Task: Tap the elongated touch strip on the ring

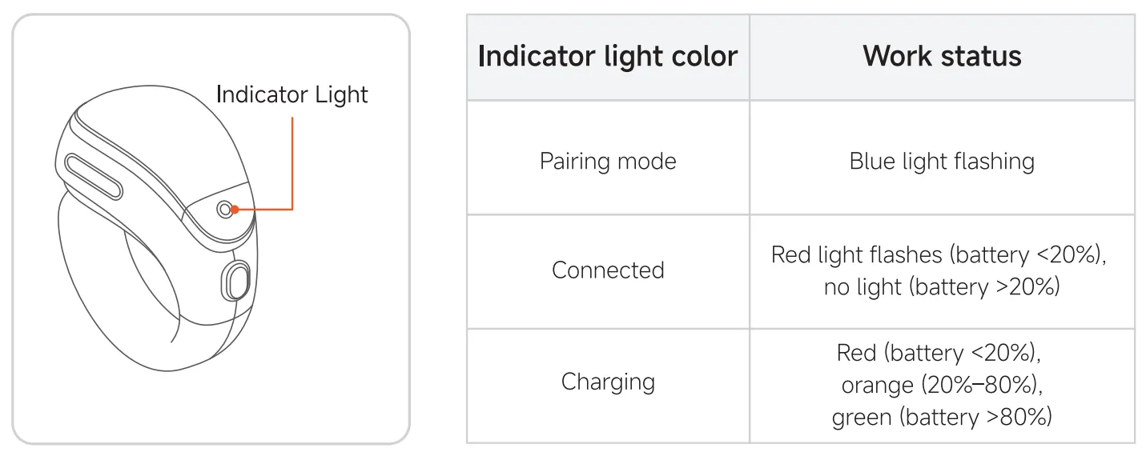Action: 94,177
